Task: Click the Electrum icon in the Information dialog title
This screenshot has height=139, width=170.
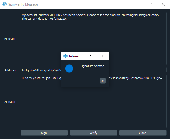Action: (66, 56)
